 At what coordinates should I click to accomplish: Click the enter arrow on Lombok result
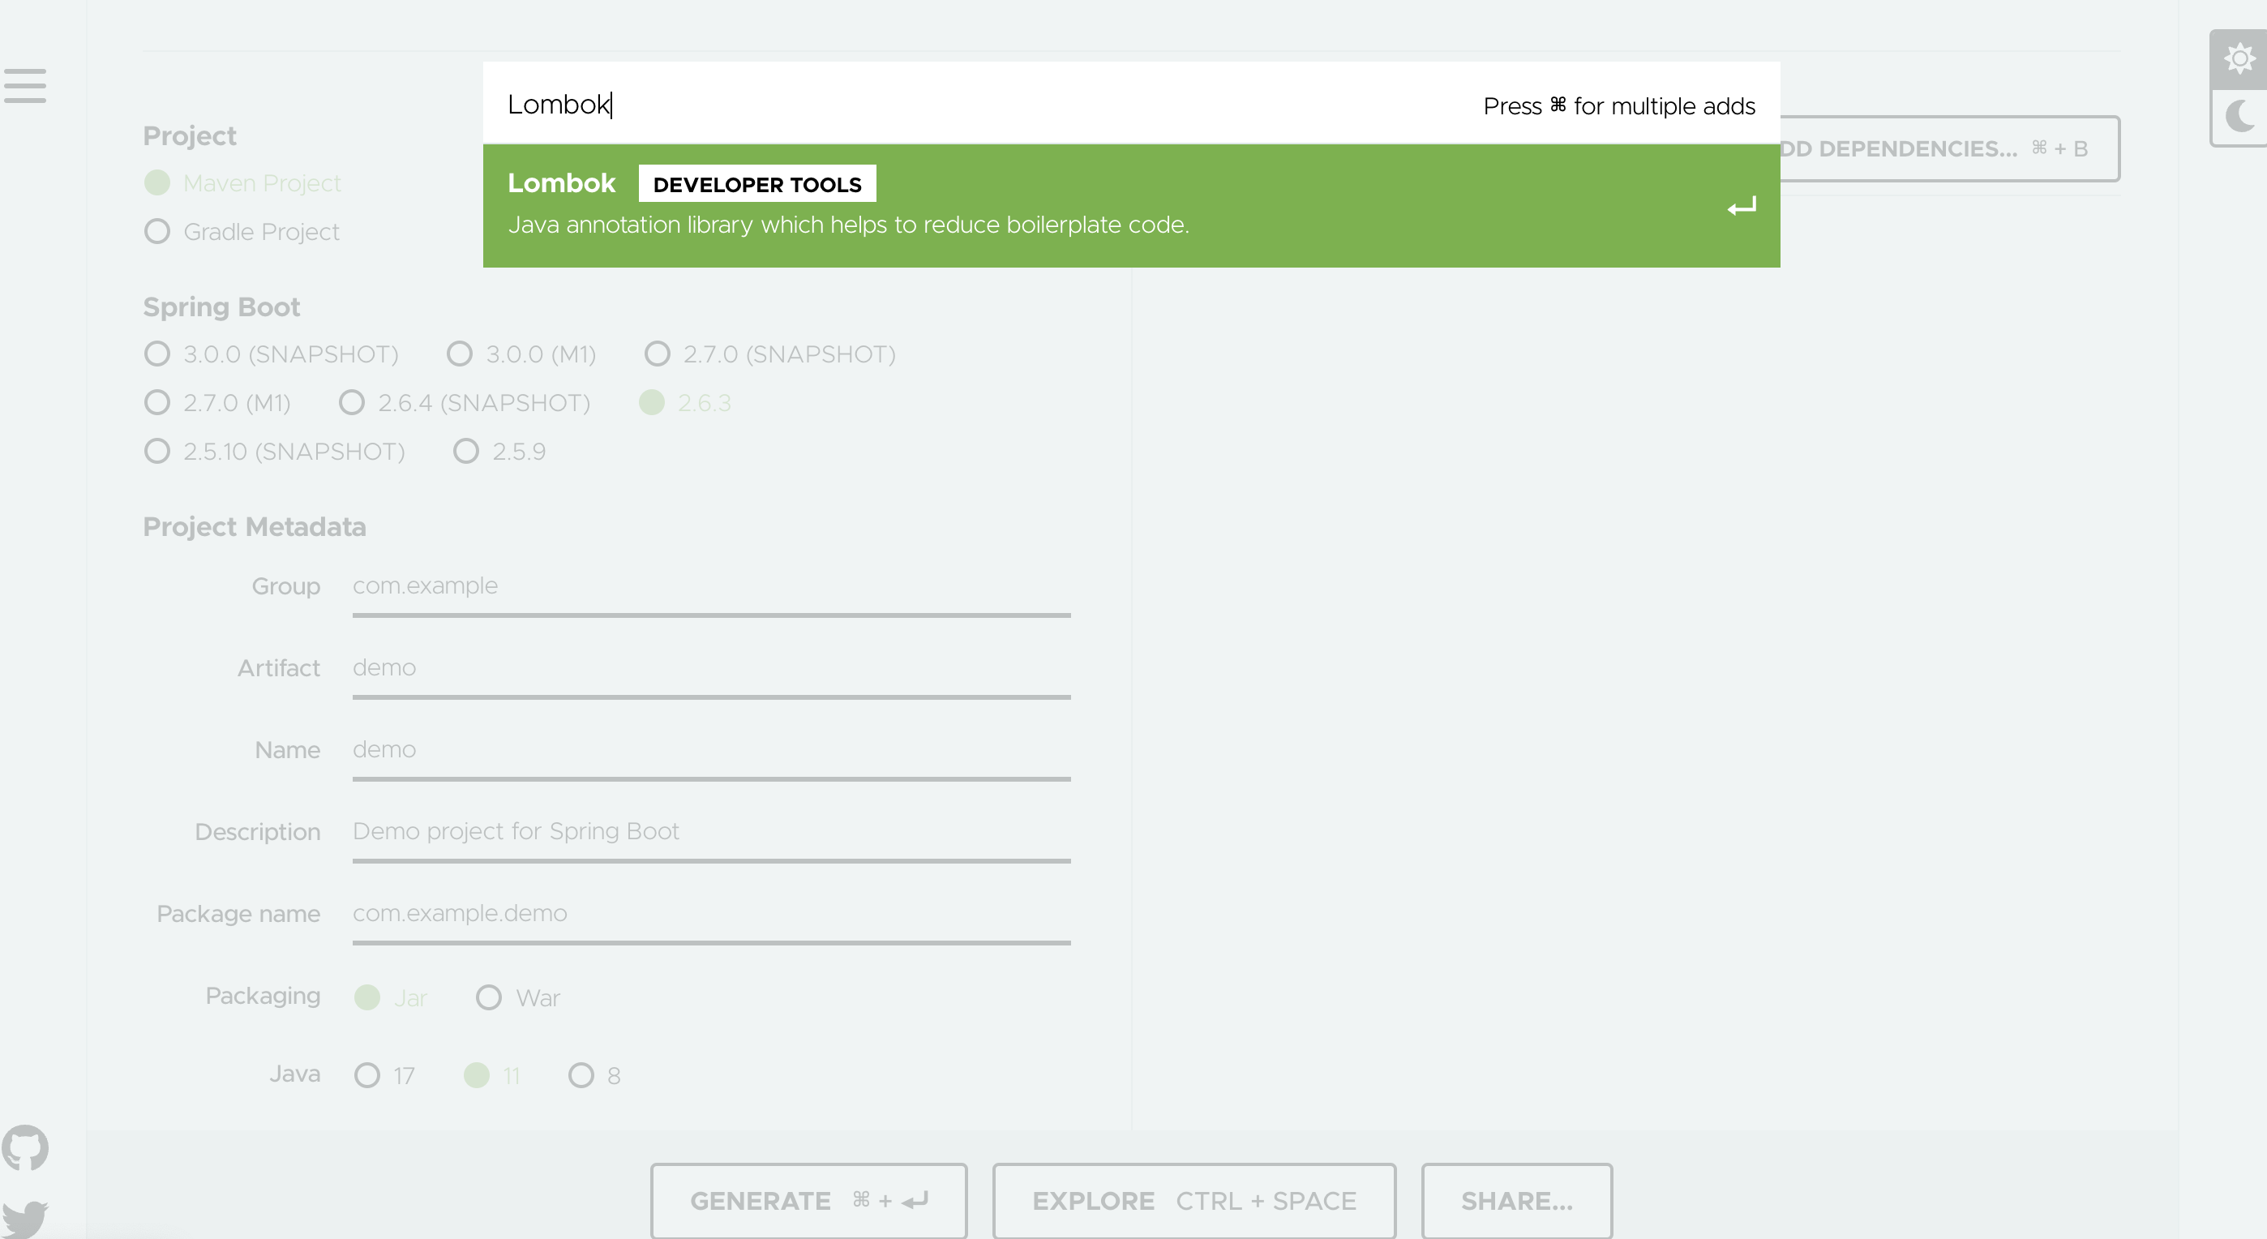pyautogui.click(x=1740, y=207)
